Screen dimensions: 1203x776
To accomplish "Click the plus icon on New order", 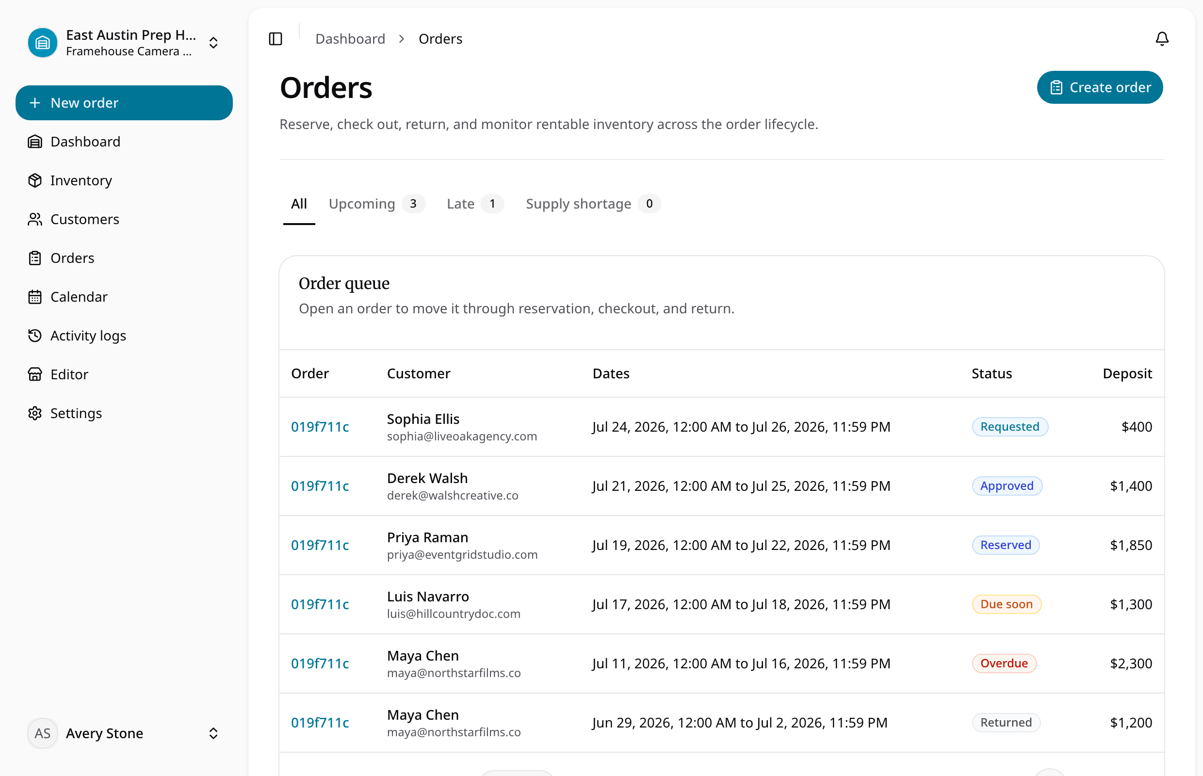I will coord(35,103).
